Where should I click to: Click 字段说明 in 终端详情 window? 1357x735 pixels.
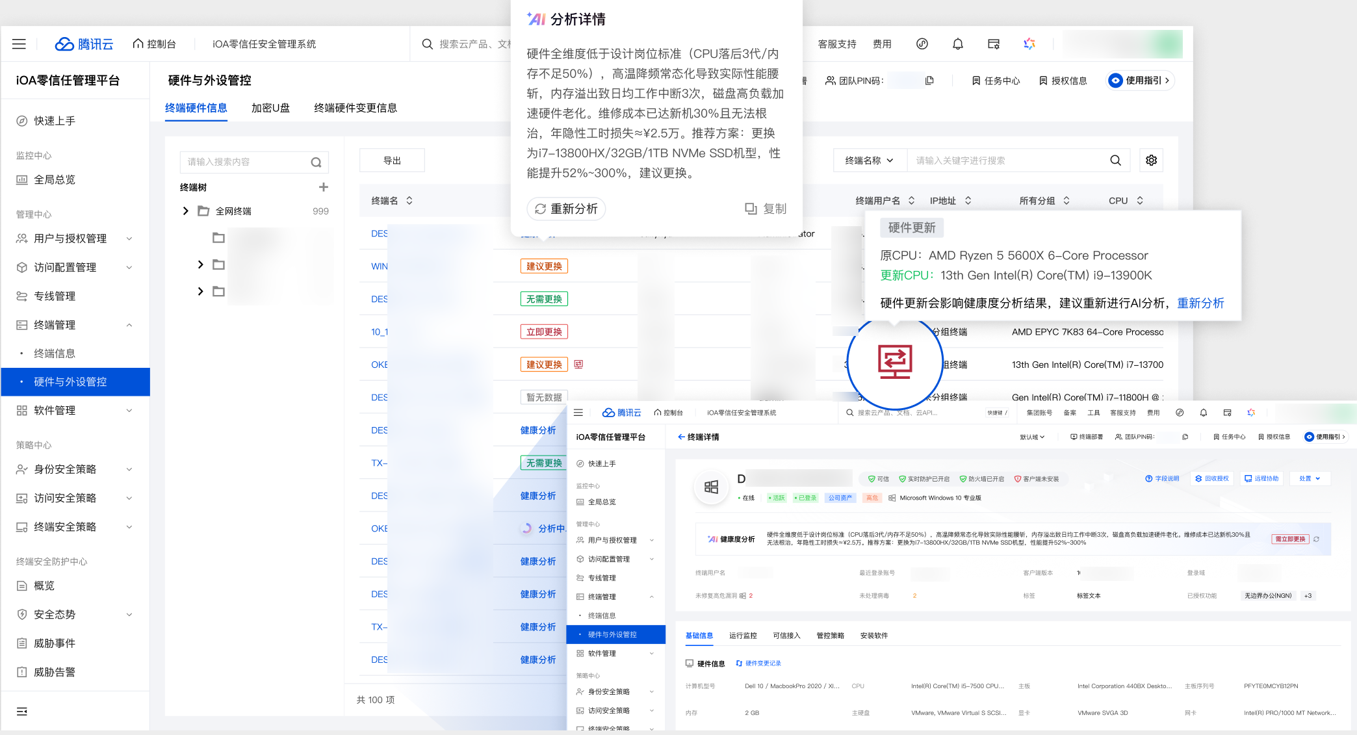[x=1162, y=478]
